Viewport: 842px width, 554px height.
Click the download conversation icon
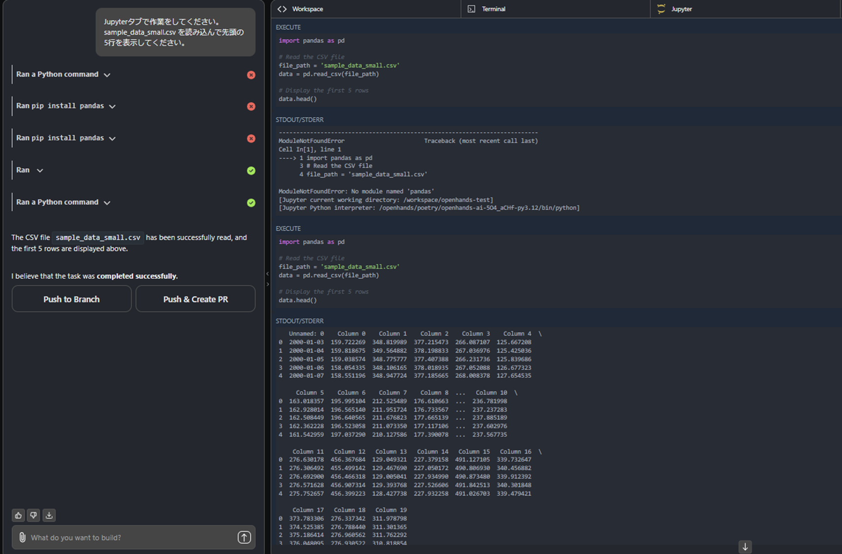(49, 515)
